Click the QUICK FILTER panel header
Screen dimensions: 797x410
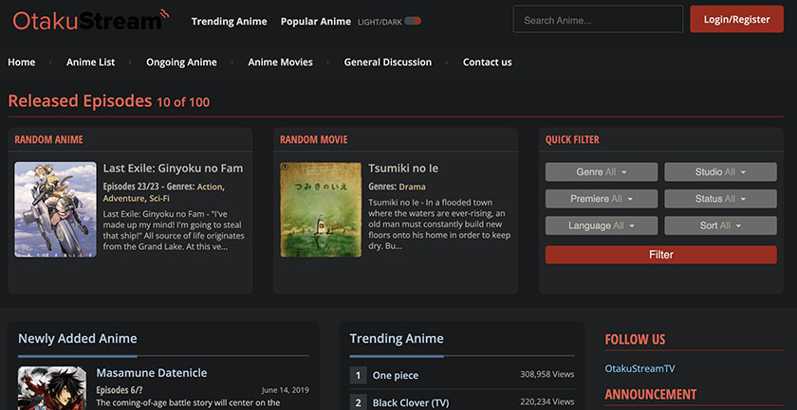click(572, 139)
